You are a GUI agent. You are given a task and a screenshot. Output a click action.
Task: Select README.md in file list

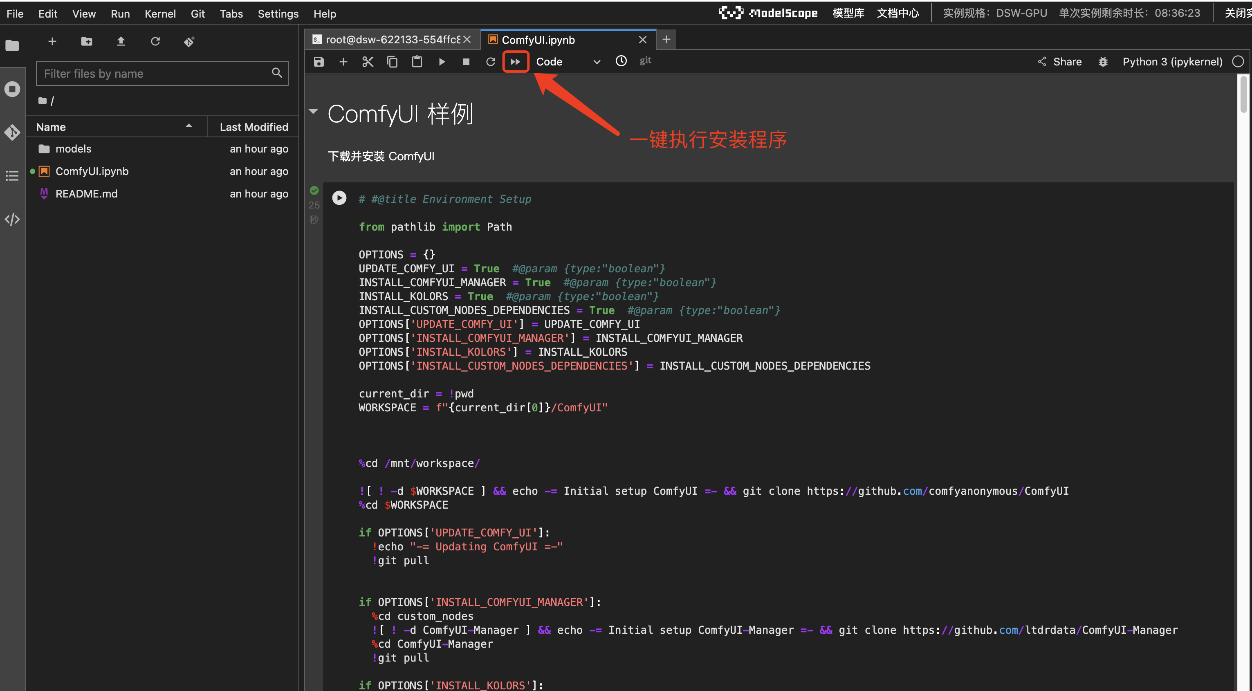pos(162,193)
